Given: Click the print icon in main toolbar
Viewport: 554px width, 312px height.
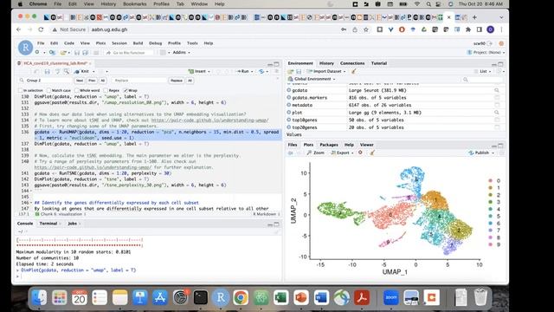Looking at the screenshot, I should click(96, 52).
